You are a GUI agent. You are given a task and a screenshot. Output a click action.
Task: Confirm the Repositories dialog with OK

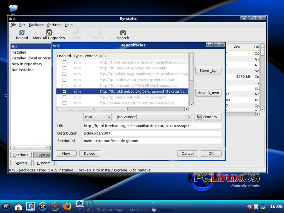pos(211,154)
